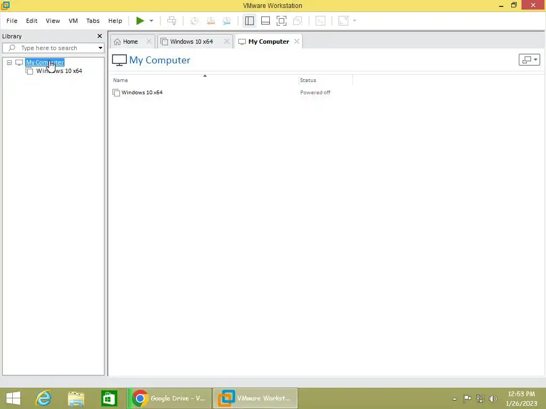Click the stretch guest toolbar icon

point(343,21)
